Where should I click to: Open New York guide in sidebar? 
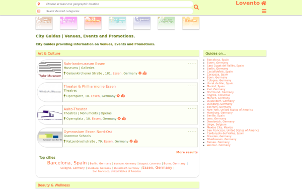[x=230, y=110]
